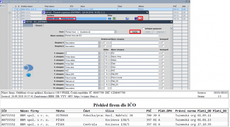Viewport: 230px width, 127px height.
Task: Check Stránkovat for Skupina 1
Action: pyautogui.click(x=105, y=43)
